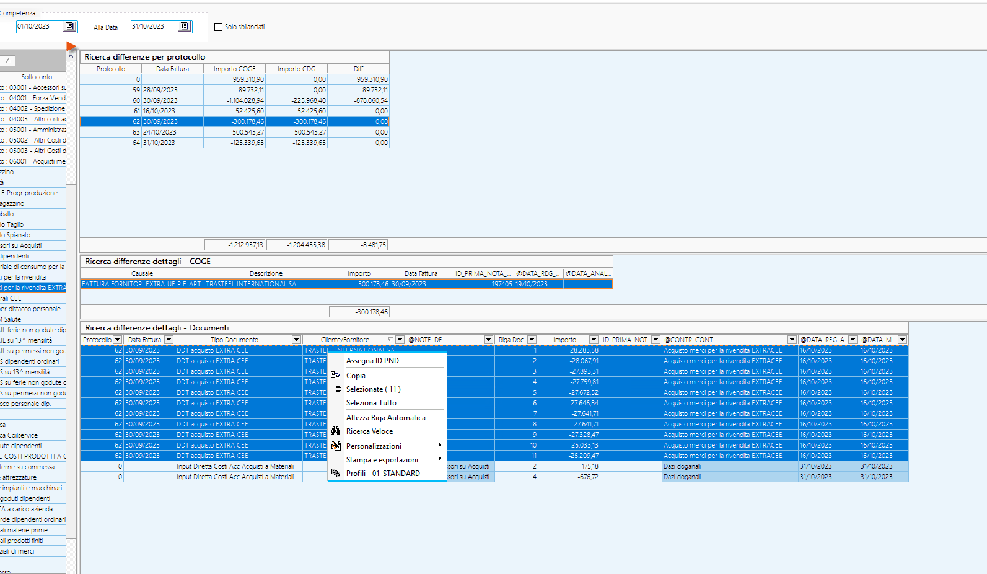
Task: Open the @DATA_M column filter dropdown
Action: tap(902, 340)
